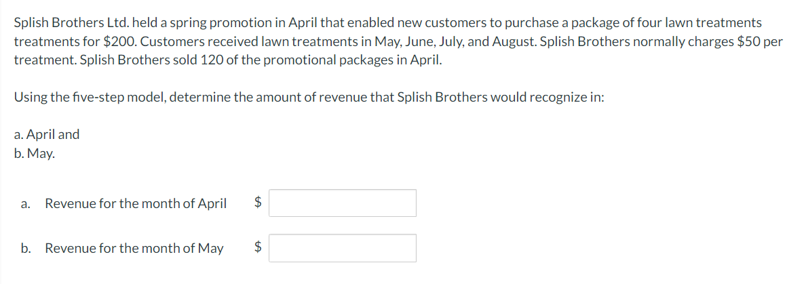Click the 'a. April and' list line

pos(47,135)
